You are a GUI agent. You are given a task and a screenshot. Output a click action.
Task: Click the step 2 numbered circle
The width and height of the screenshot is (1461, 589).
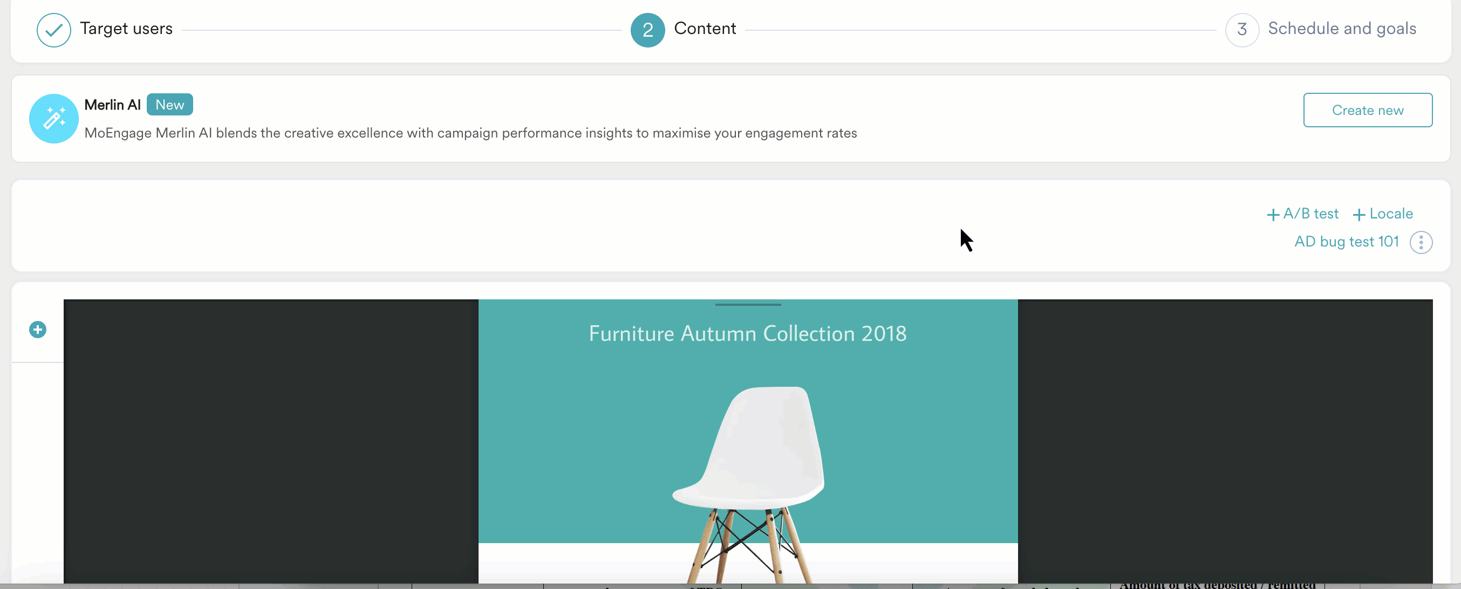(x=647, y=30)
